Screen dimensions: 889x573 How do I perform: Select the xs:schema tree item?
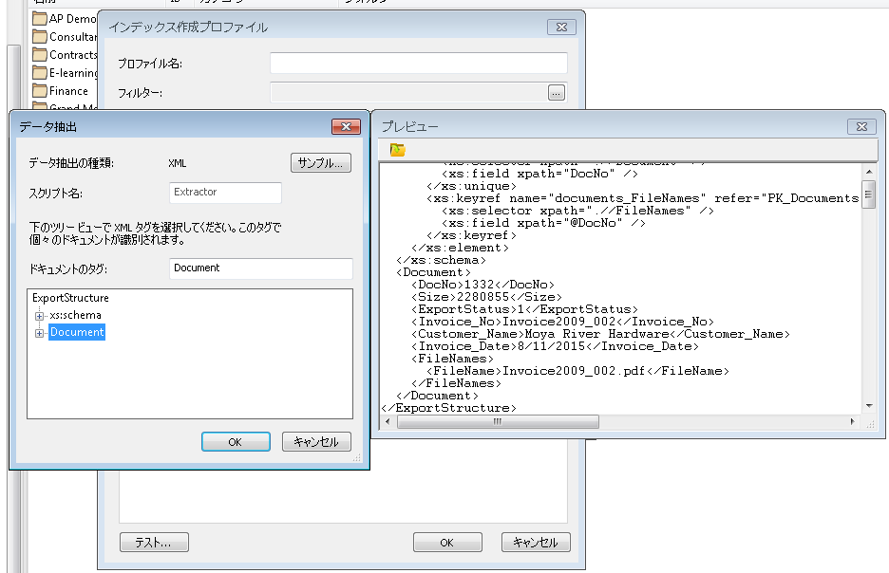[75, 315]
